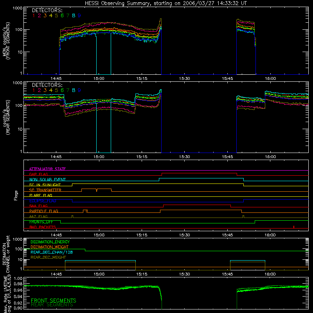Click the 1000 tick on front segments y-axis

[18, 8]
